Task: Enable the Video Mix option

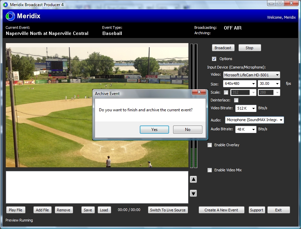Action: pos(210,170)
